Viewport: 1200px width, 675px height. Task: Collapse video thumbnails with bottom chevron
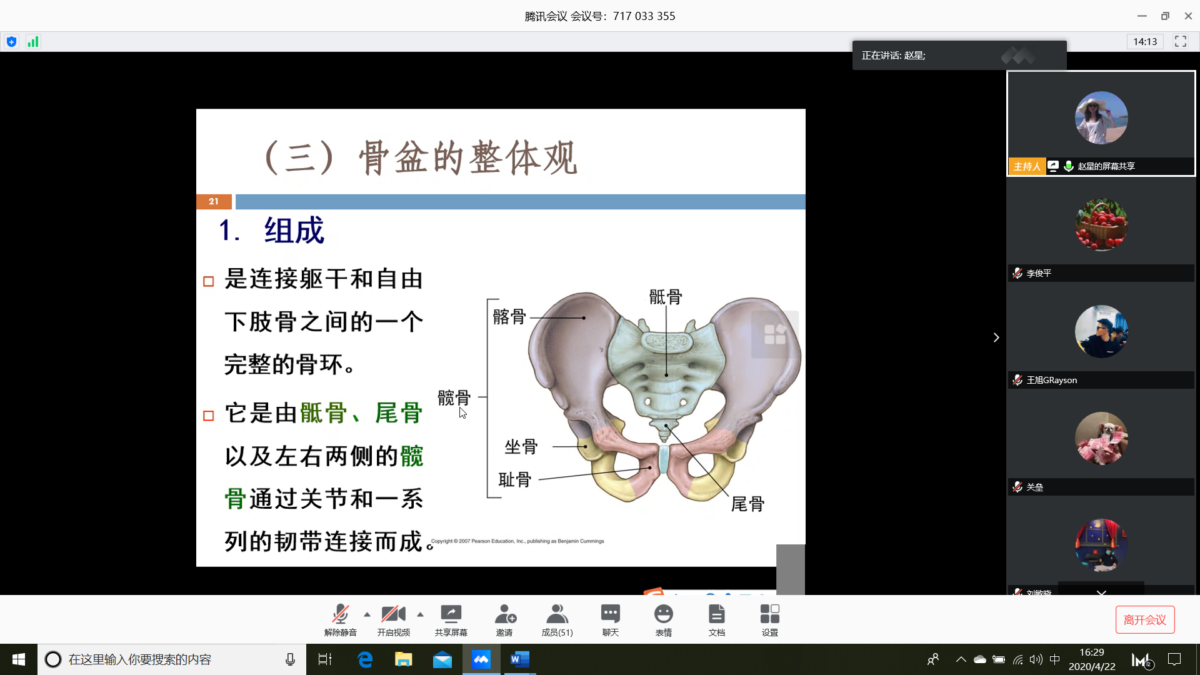pyautogui.click(x=1101, y=591)
